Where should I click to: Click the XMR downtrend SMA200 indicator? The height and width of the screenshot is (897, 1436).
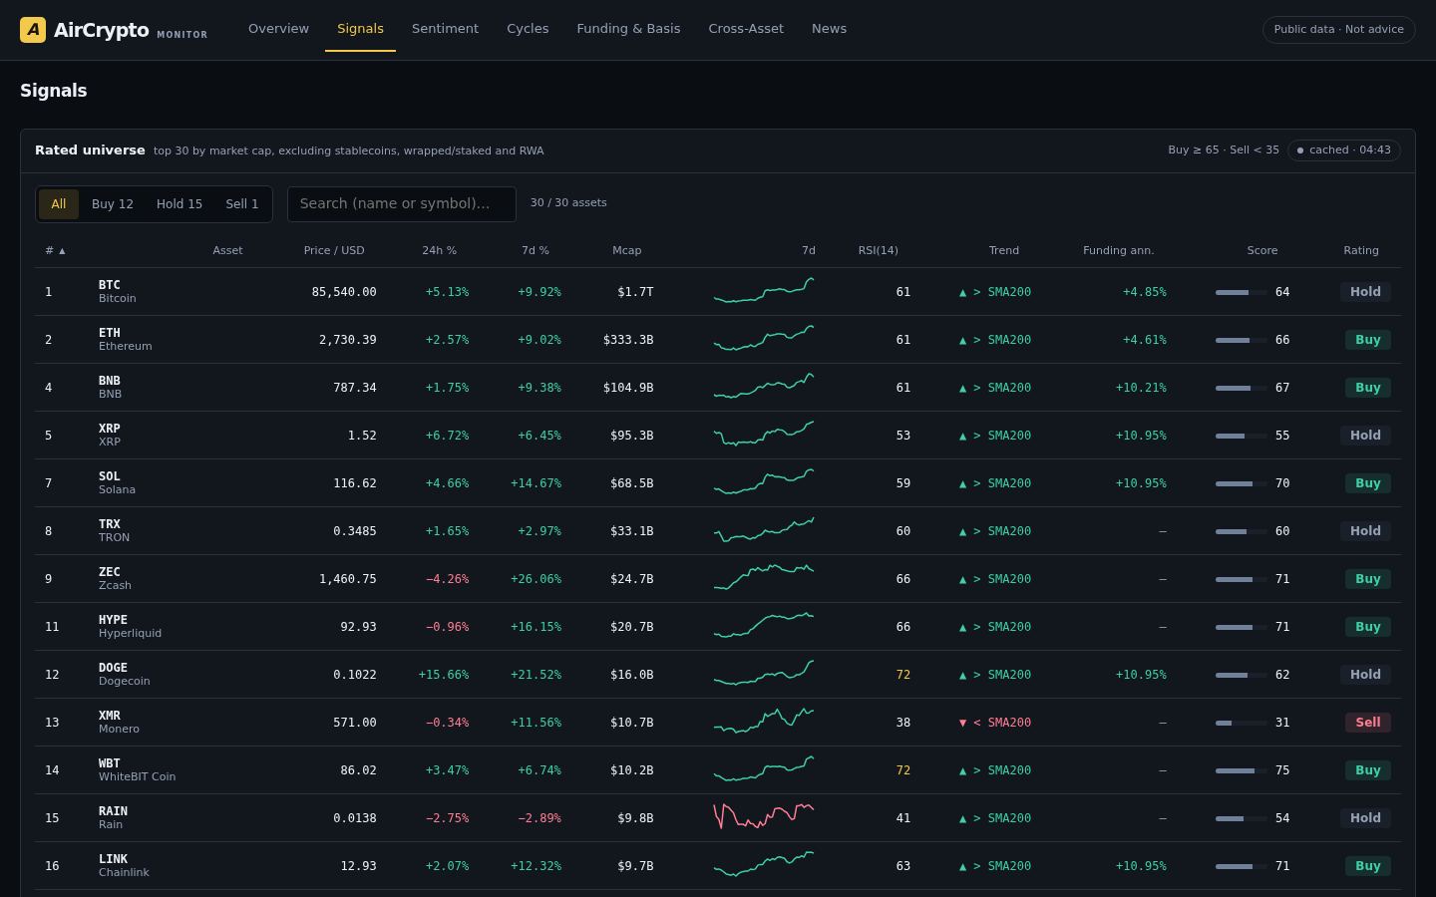click(995, 723)
